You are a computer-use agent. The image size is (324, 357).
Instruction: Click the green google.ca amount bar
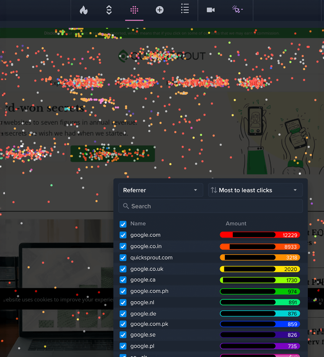[x=260, y=280]
